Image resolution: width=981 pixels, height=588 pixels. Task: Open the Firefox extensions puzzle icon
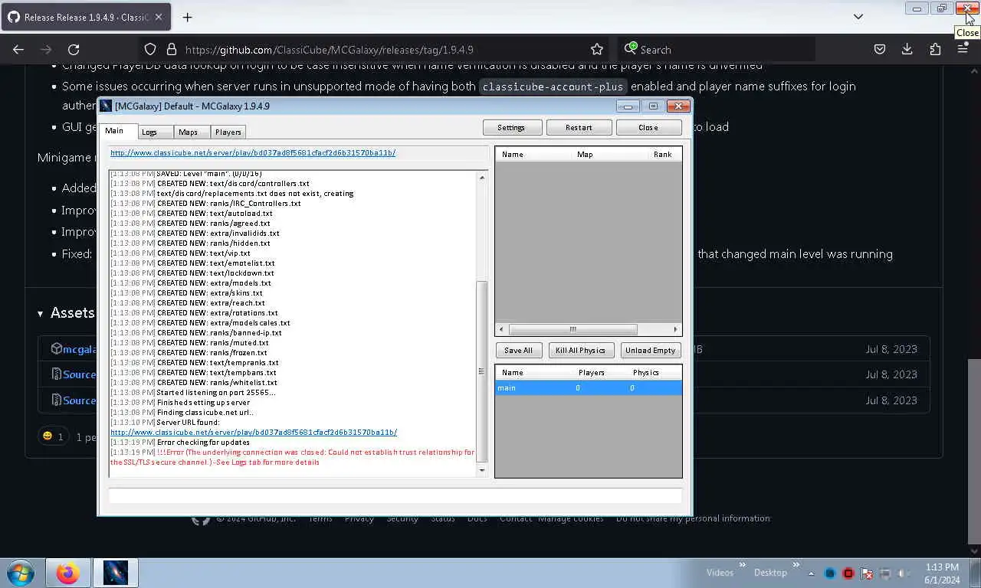tap(935, 50)
